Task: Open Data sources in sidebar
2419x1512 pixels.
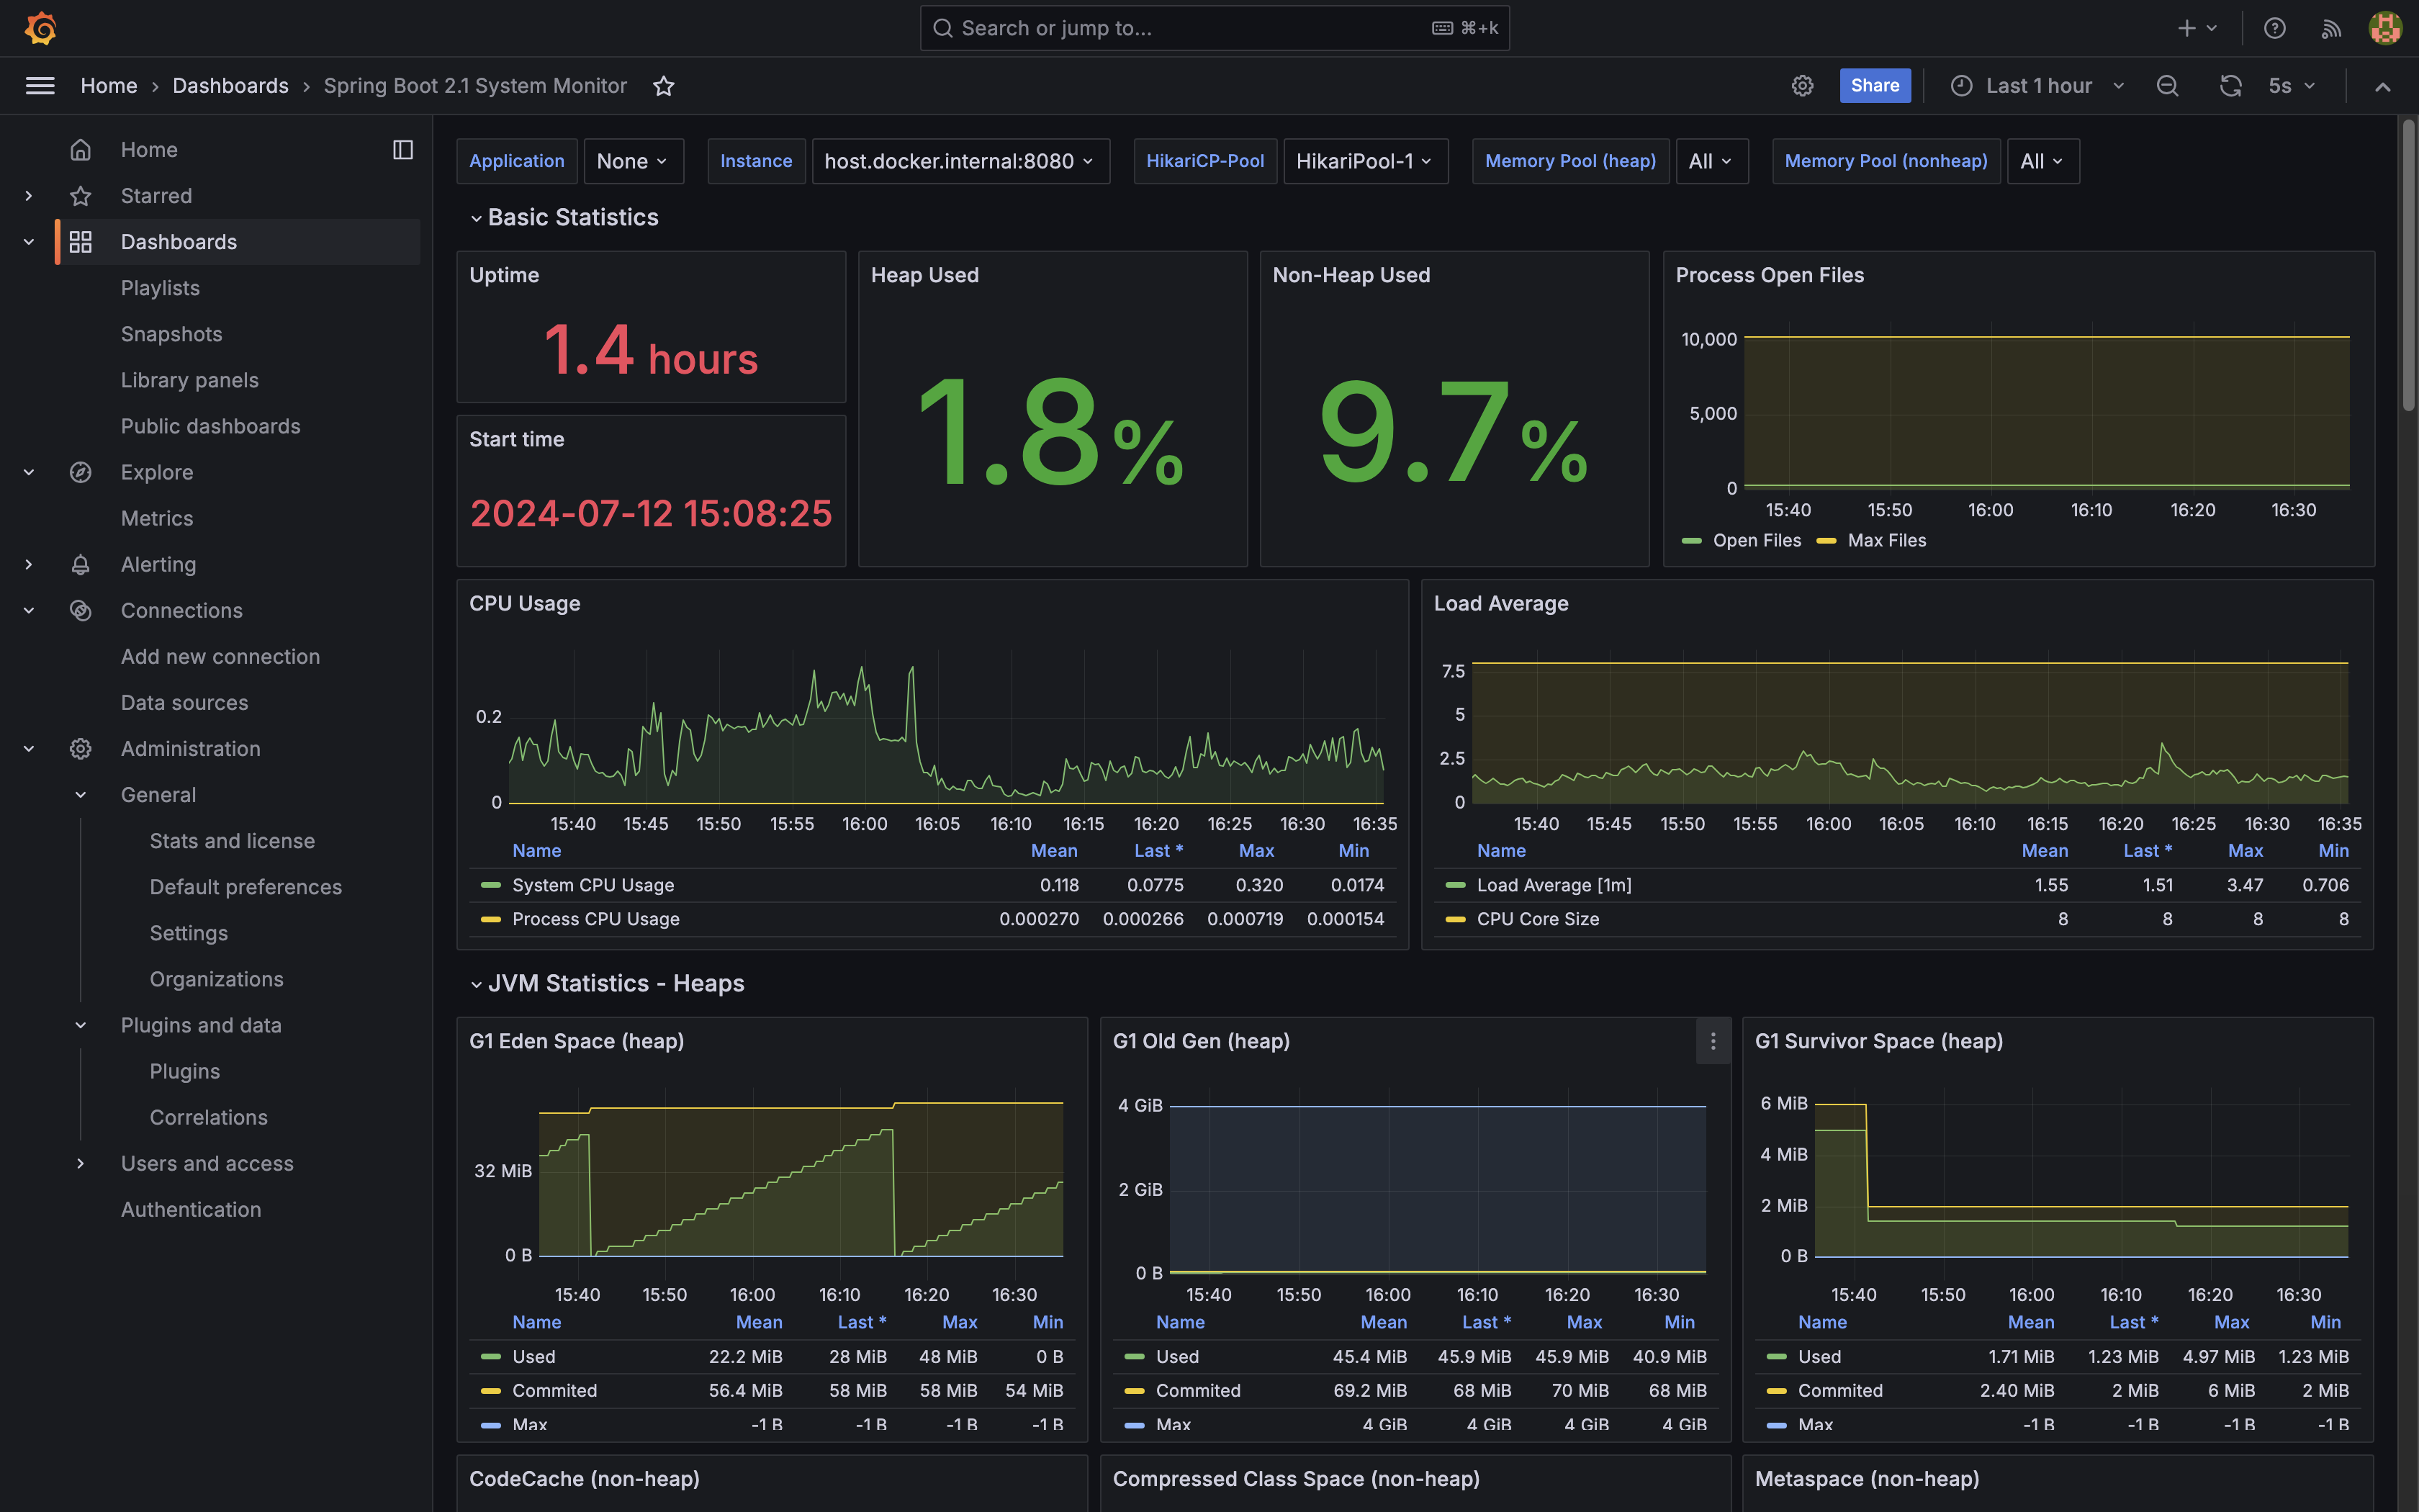Action: coord(184,702)
